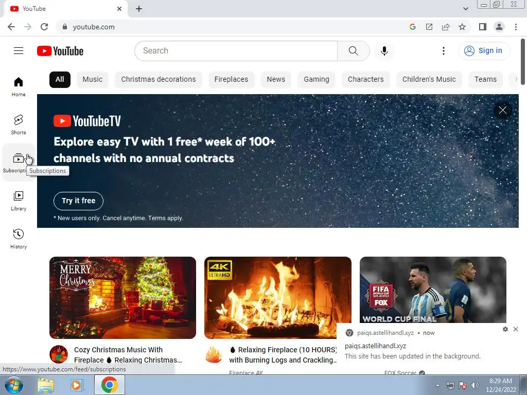
Task: Open Chrome profile avatar
Action: tap(499, 27)
